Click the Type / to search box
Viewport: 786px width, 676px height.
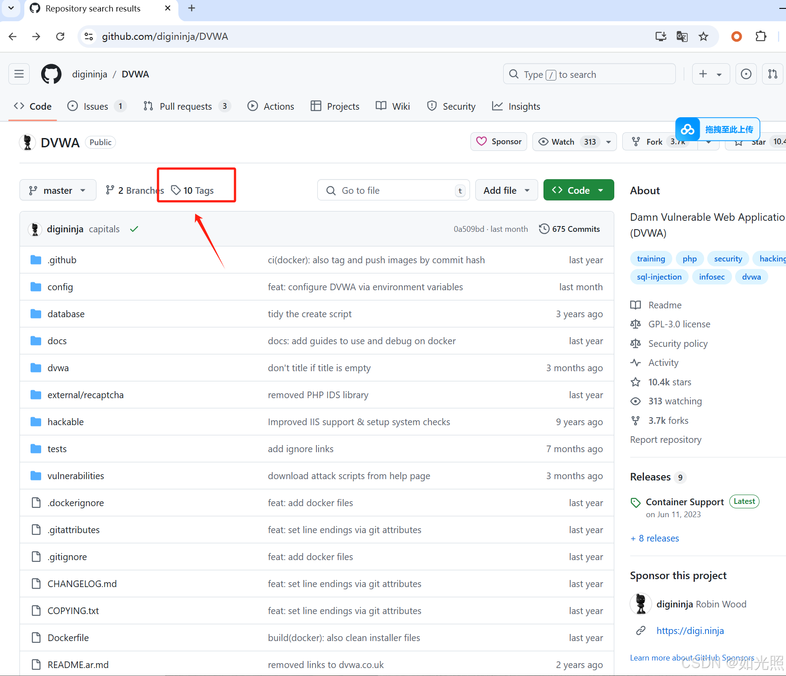pyautogui.click(x=589, y=74)
